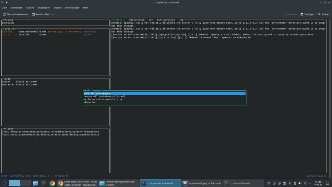Click the Suchen search button

[x=323, y=14]
